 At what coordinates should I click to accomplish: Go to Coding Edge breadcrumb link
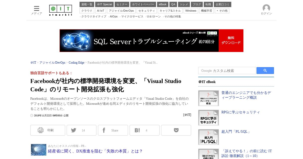[x=77, y=63]
